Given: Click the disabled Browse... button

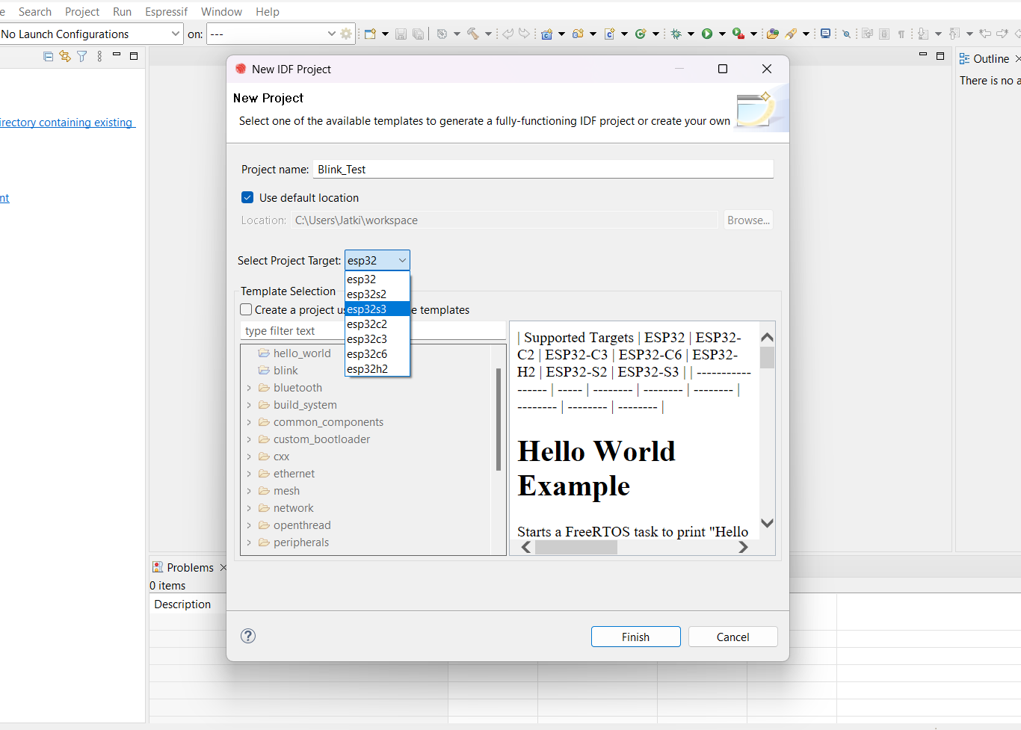Looking at the screenshot, I should point(748,220).
